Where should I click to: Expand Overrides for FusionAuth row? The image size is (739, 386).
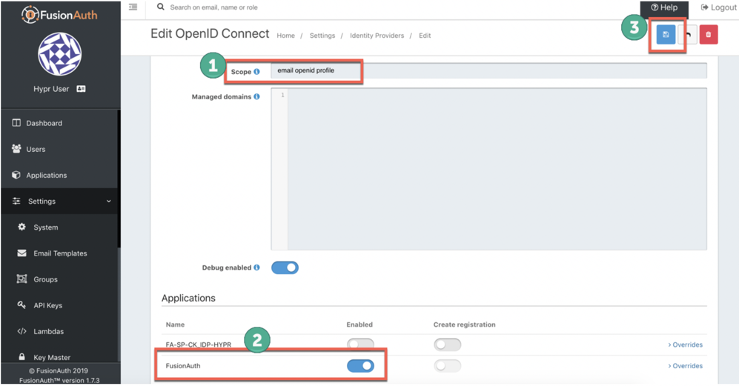[686, 366]
